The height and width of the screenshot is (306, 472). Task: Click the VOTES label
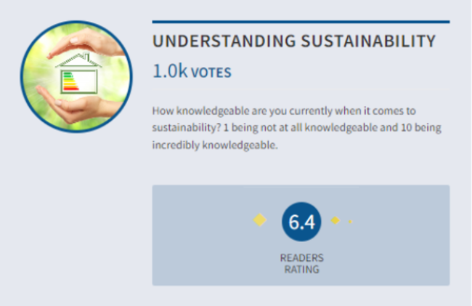(211, 73)
